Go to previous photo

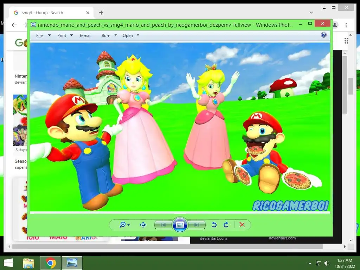[163, 225]
